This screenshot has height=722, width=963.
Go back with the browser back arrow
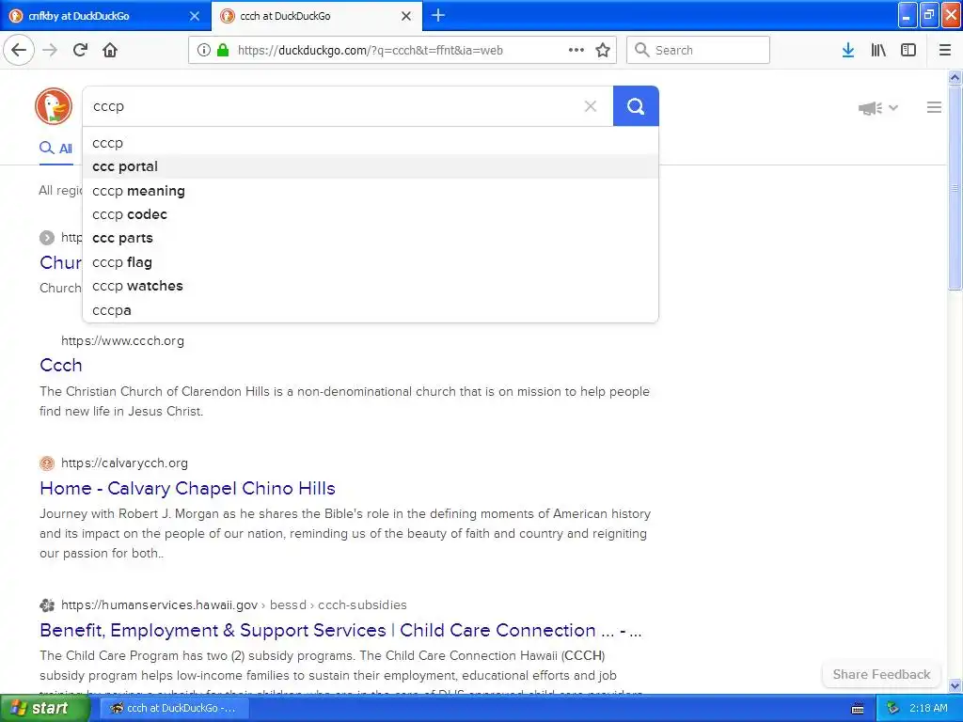point(19,50)
